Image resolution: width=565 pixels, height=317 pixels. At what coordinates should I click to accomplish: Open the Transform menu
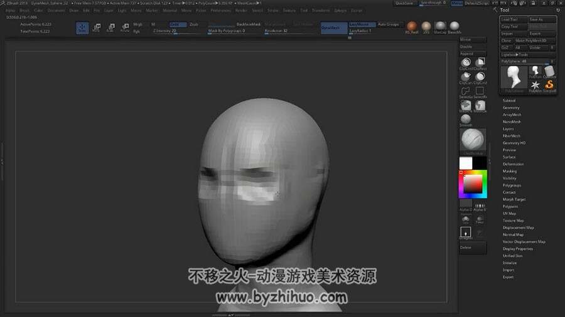click(321, 11)
